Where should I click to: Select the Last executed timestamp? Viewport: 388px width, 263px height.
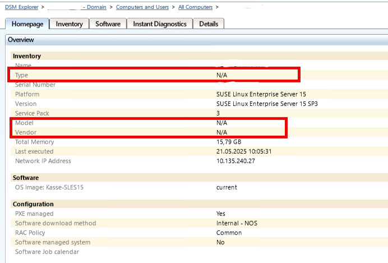tap(244, 151)
